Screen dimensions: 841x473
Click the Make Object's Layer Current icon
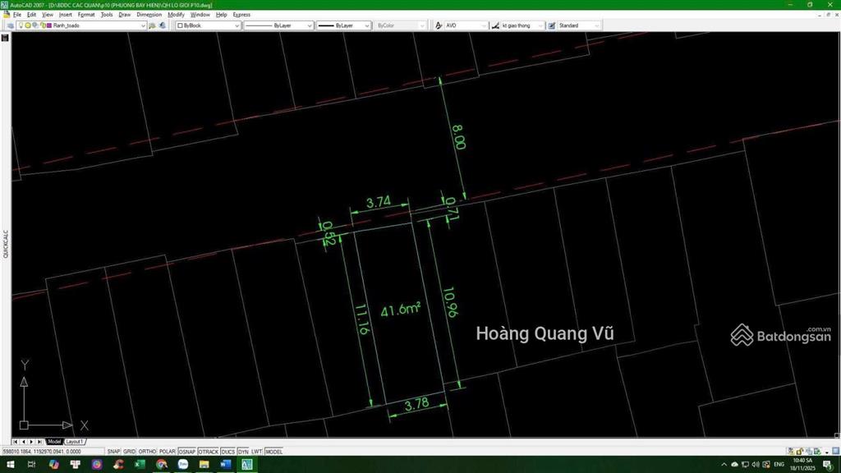pyautogui.click(x=152, y=25)
